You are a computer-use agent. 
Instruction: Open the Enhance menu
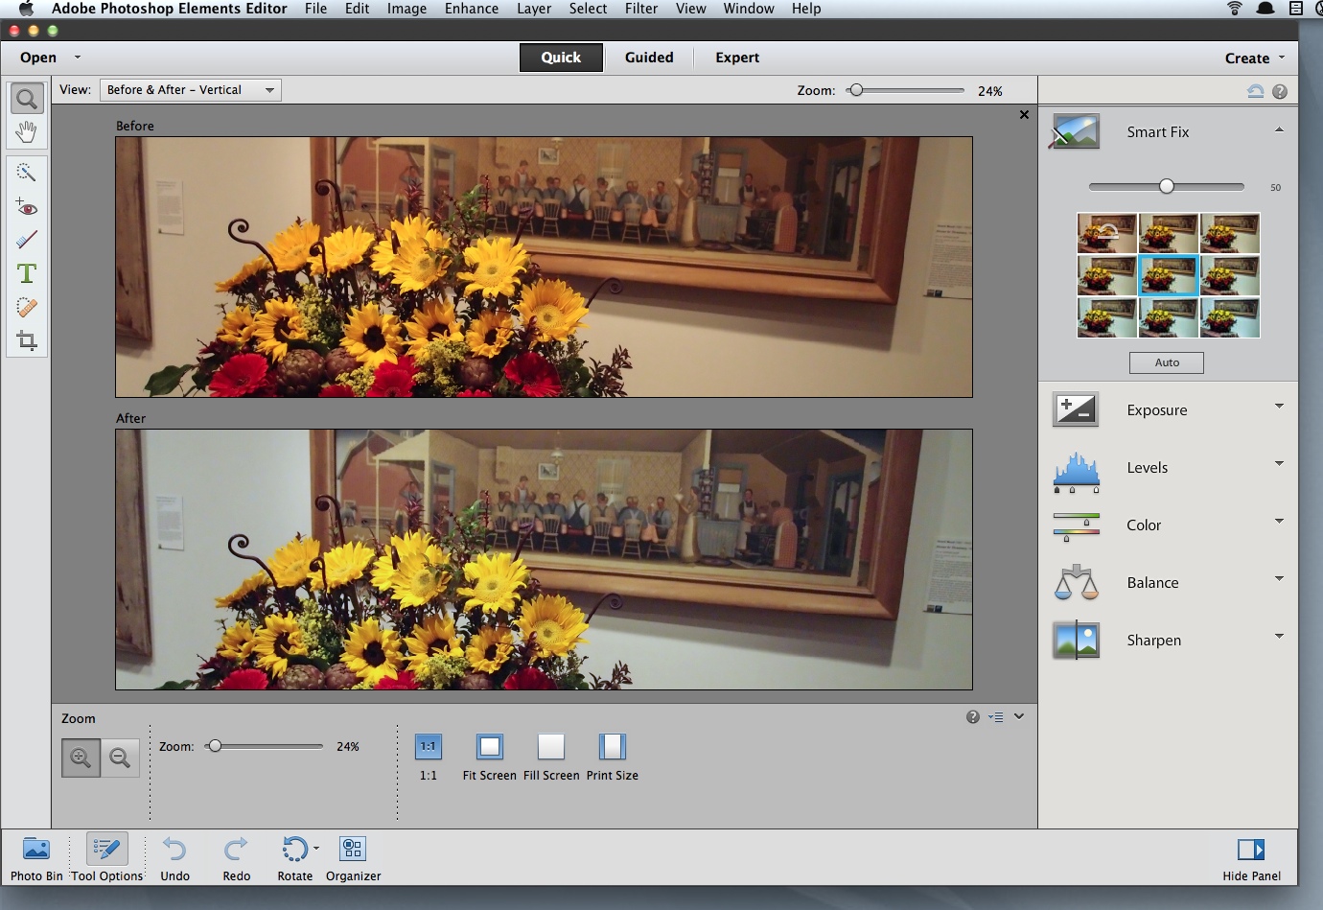point(471,9)
